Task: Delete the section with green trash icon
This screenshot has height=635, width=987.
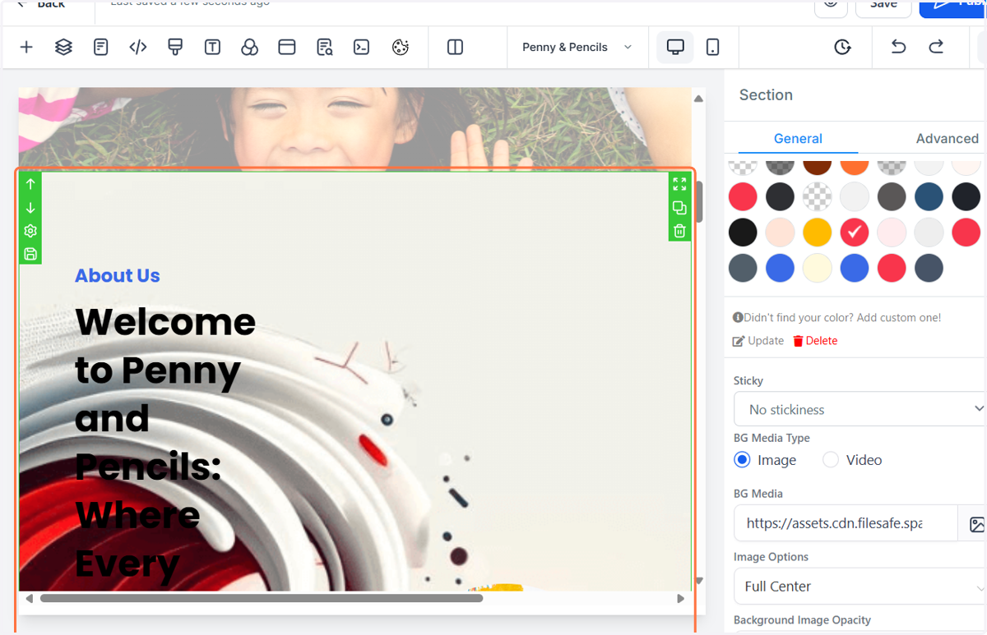Action: pyautogui.click(x=679, y=231)
